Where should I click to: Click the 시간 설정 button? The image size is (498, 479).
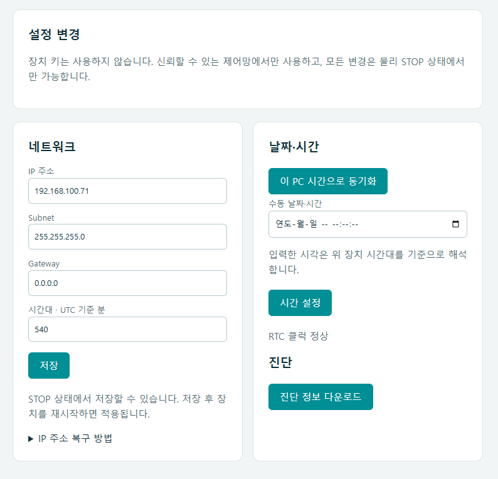pos(300,303)
